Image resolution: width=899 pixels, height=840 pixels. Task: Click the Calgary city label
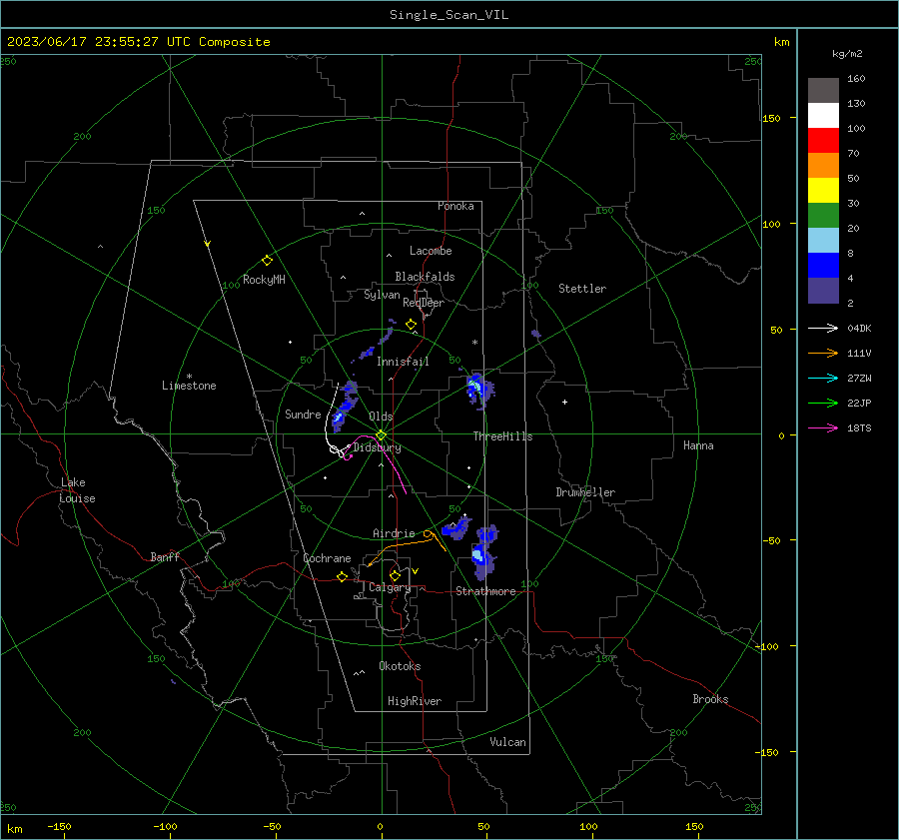(x=390, y=587)
